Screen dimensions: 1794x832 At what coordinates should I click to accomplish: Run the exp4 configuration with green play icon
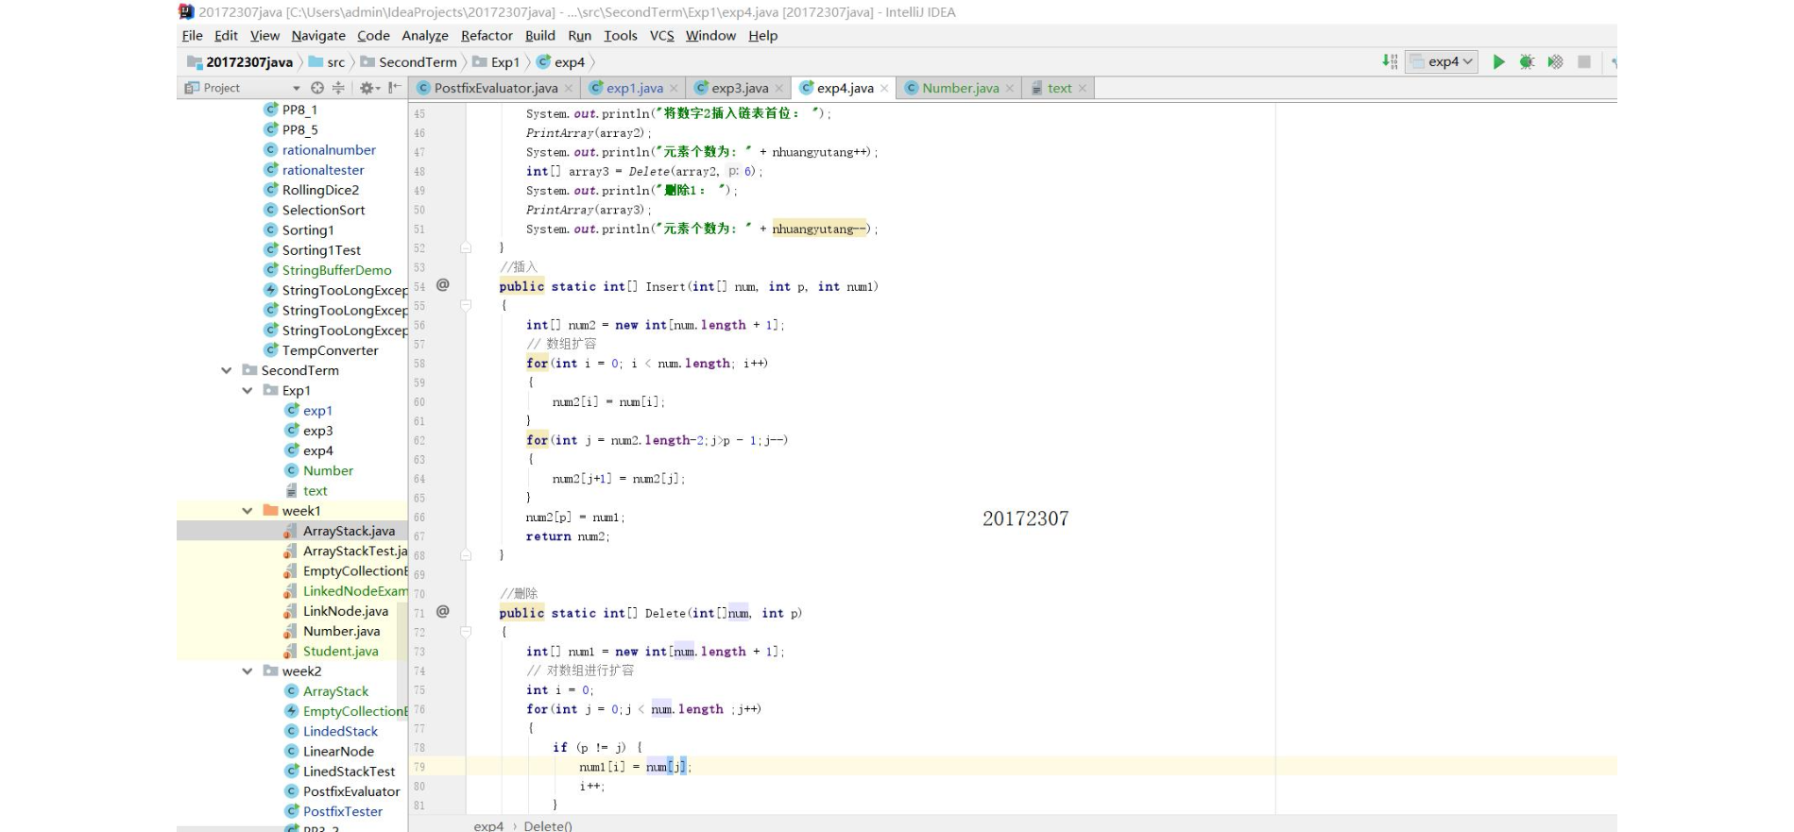pos(1498,62)
